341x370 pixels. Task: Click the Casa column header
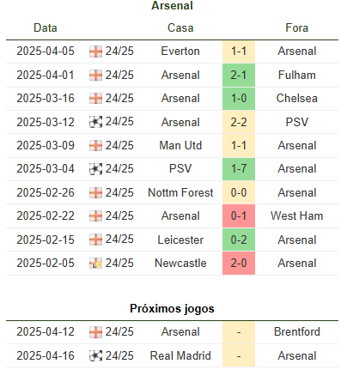point(180,27)
